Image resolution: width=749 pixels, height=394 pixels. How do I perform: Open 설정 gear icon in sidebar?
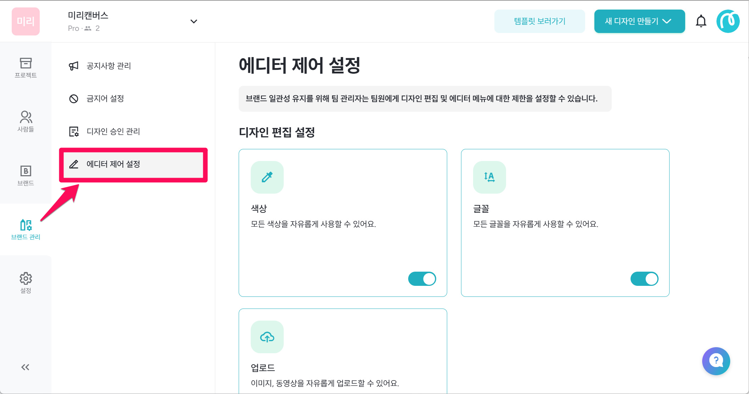tap(26, 283)
